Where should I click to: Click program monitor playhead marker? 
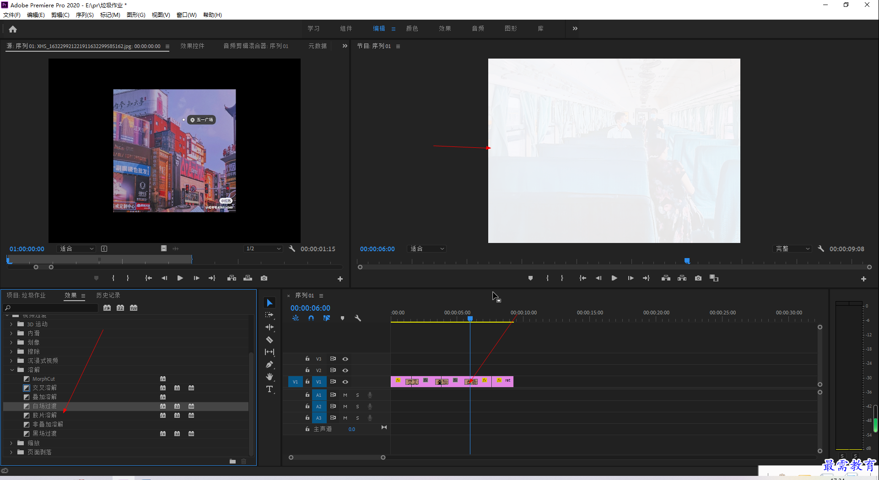click(x=687, y=261)
